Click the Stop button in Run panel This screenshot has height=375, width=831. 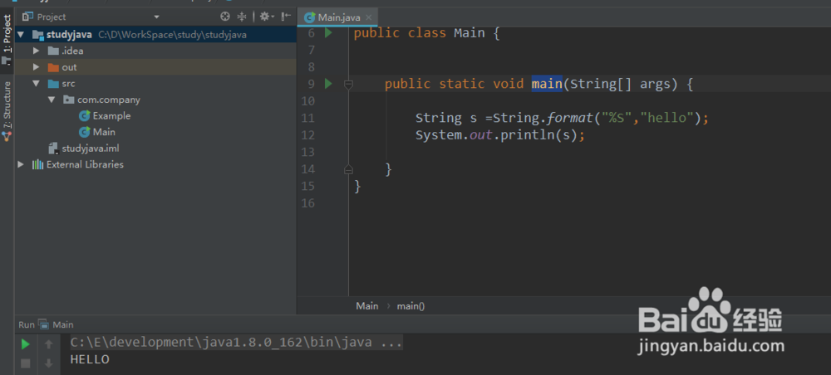pyautogui.click(x=25, y=363)
